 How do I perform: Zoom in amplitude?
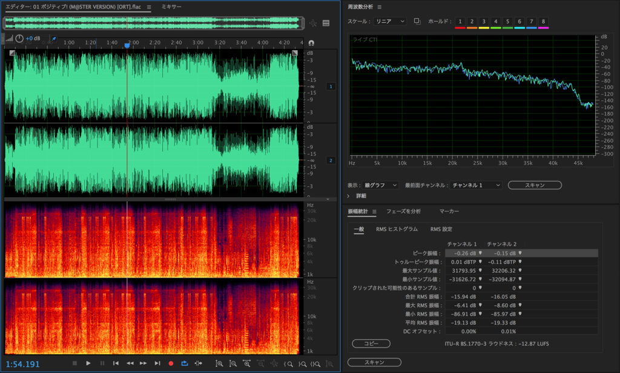[219, 363]
